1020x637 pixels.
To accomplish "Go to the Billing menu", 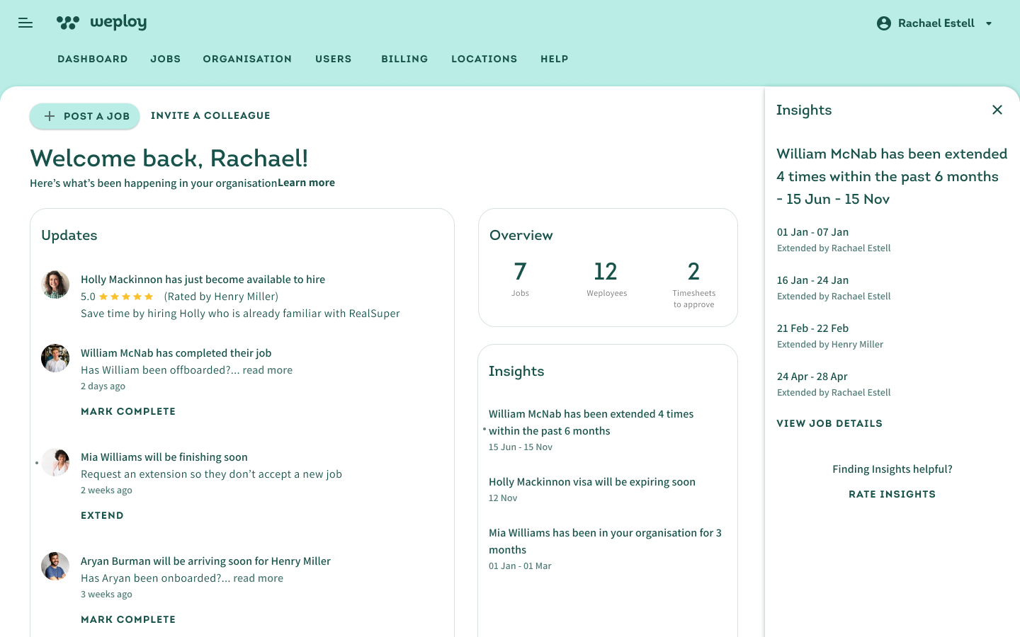I will coord(404,59).
